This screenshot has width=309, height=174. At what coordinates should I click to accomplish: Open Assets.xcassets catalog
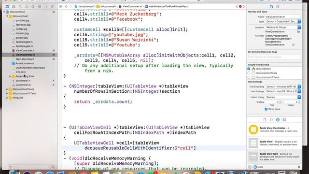(25, 63)
